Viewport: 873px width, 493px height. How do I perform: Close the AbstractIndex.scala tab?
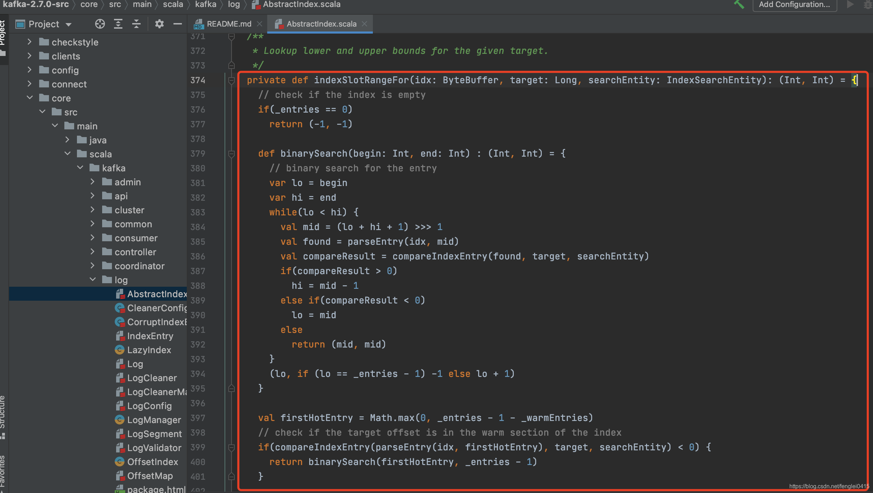pyautogui.click(x=364, y=24)
